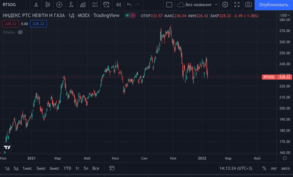Screen dimensions: 293x177
Task: Toggle percent scale mode
Action: (x=264, y=168)
